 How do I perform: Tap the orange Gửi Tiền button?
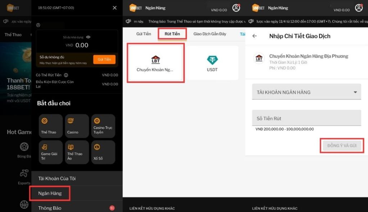104,60
